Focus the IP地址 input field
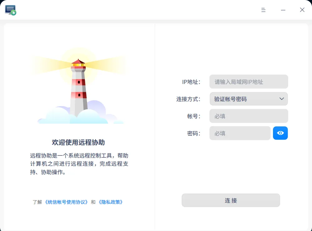This screenshot has height=231, width=312. [x=249, y=82]
